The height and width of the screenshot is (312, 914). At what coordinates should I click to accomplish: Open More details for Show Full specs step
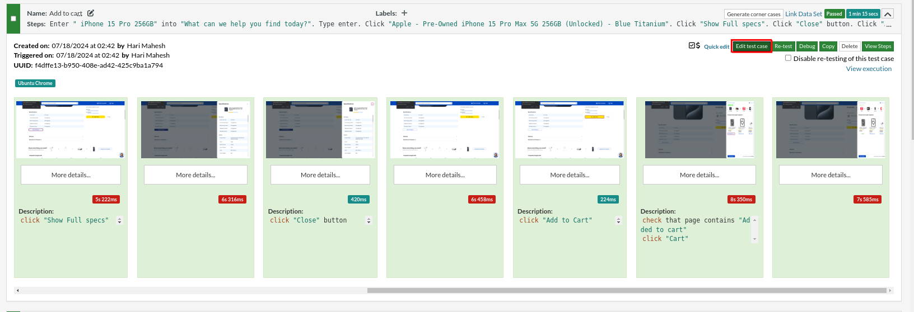(x=71, y=175)
